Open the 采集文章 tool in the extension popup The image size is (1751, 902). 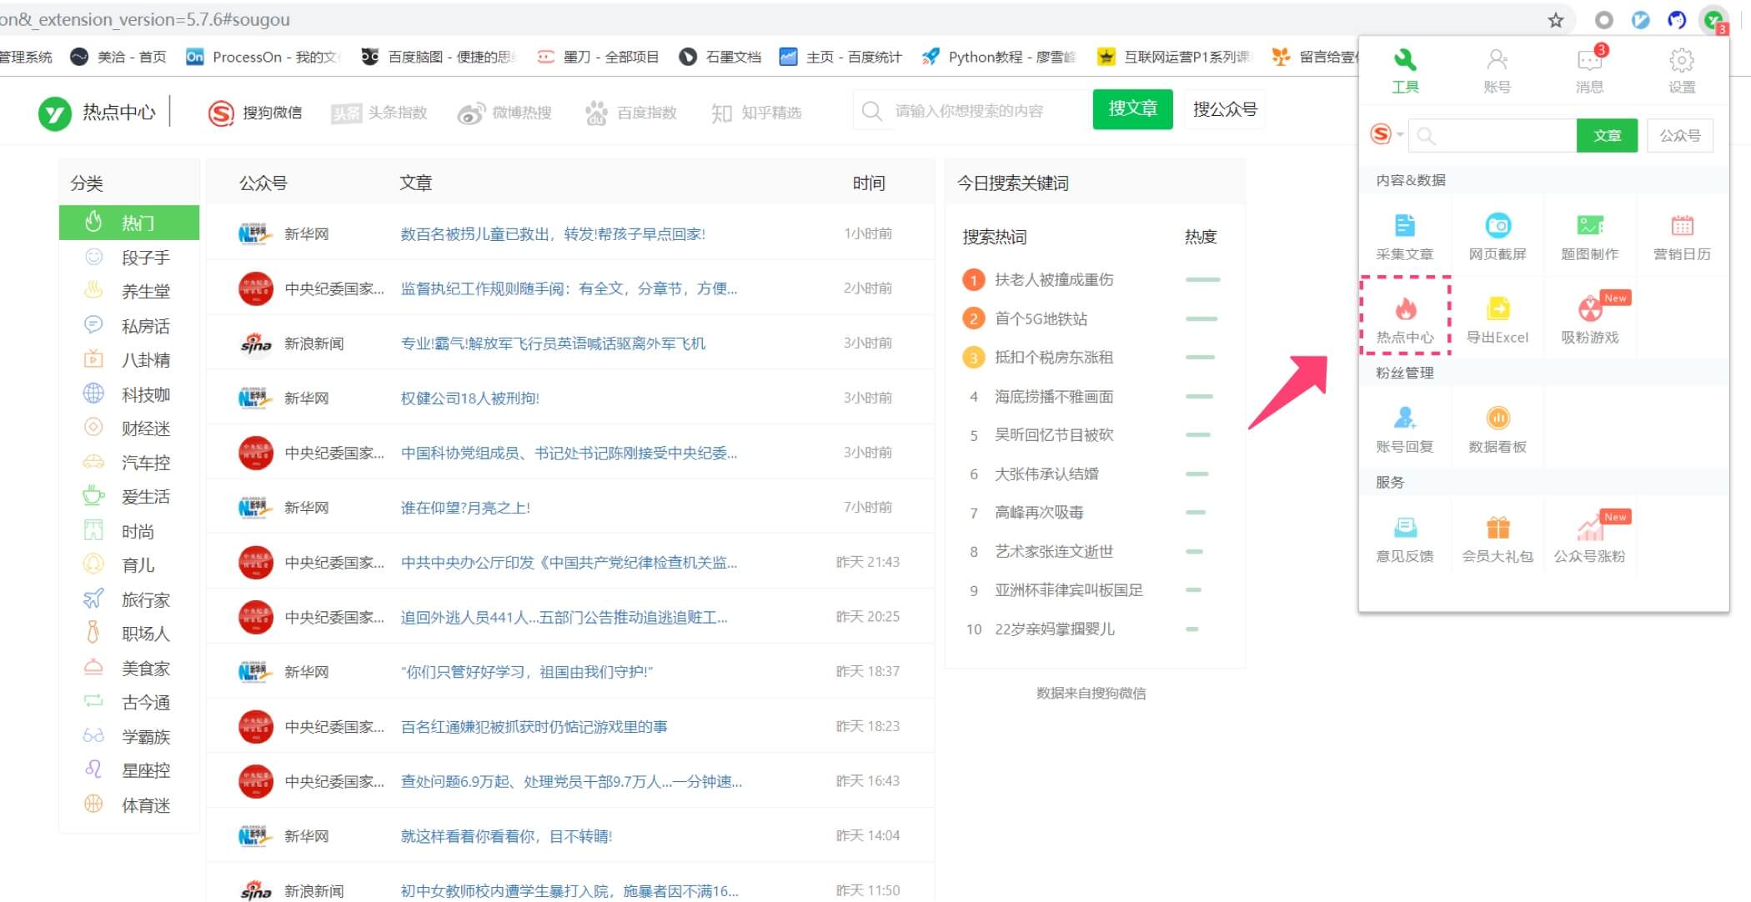[x=1405, y=237]
